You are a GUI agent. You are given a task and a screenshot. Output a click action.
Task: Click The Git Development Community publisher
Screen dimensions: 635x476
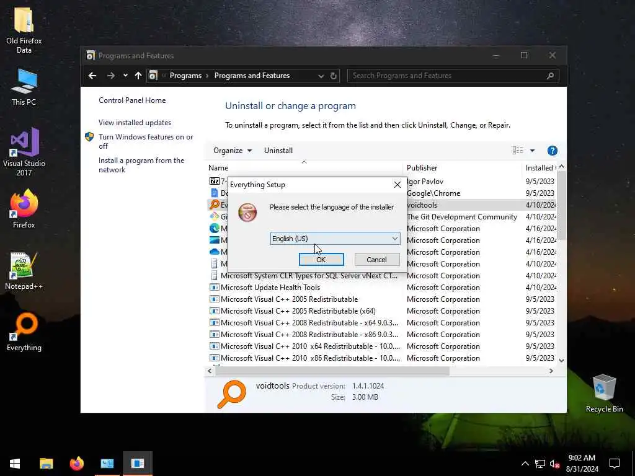click(x=462, y=216)
